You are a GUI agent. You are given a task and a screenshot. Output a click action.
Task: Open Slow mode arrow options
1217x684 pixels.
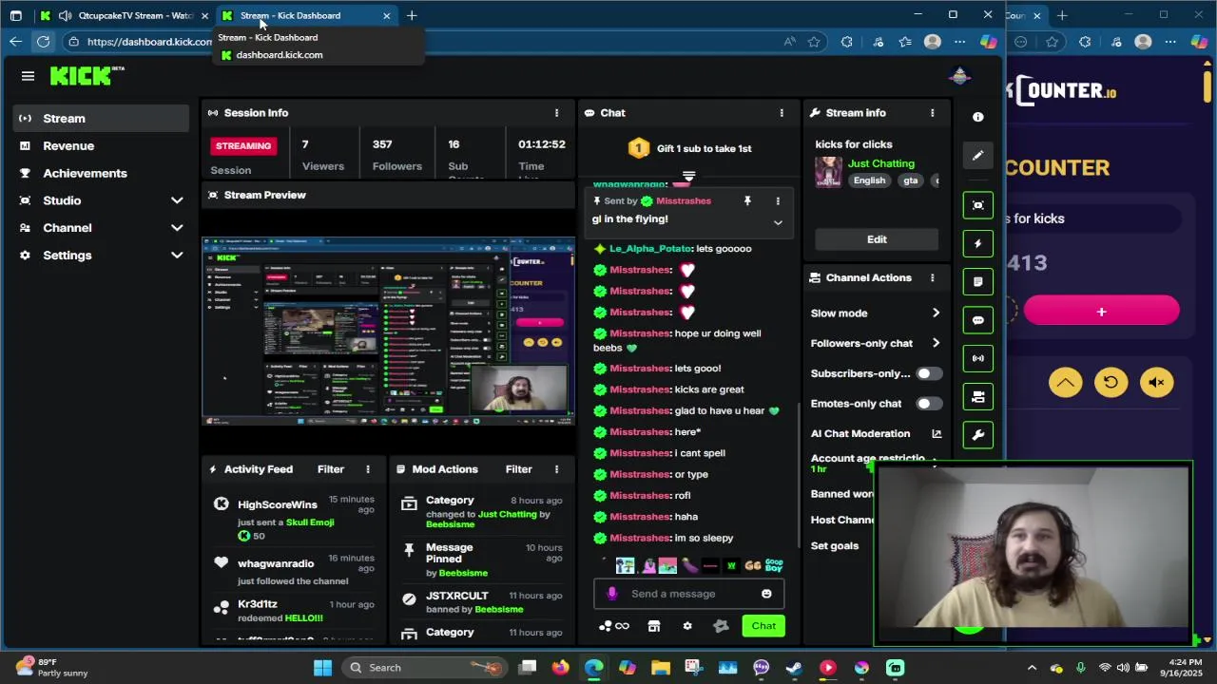tap(936, 313)
